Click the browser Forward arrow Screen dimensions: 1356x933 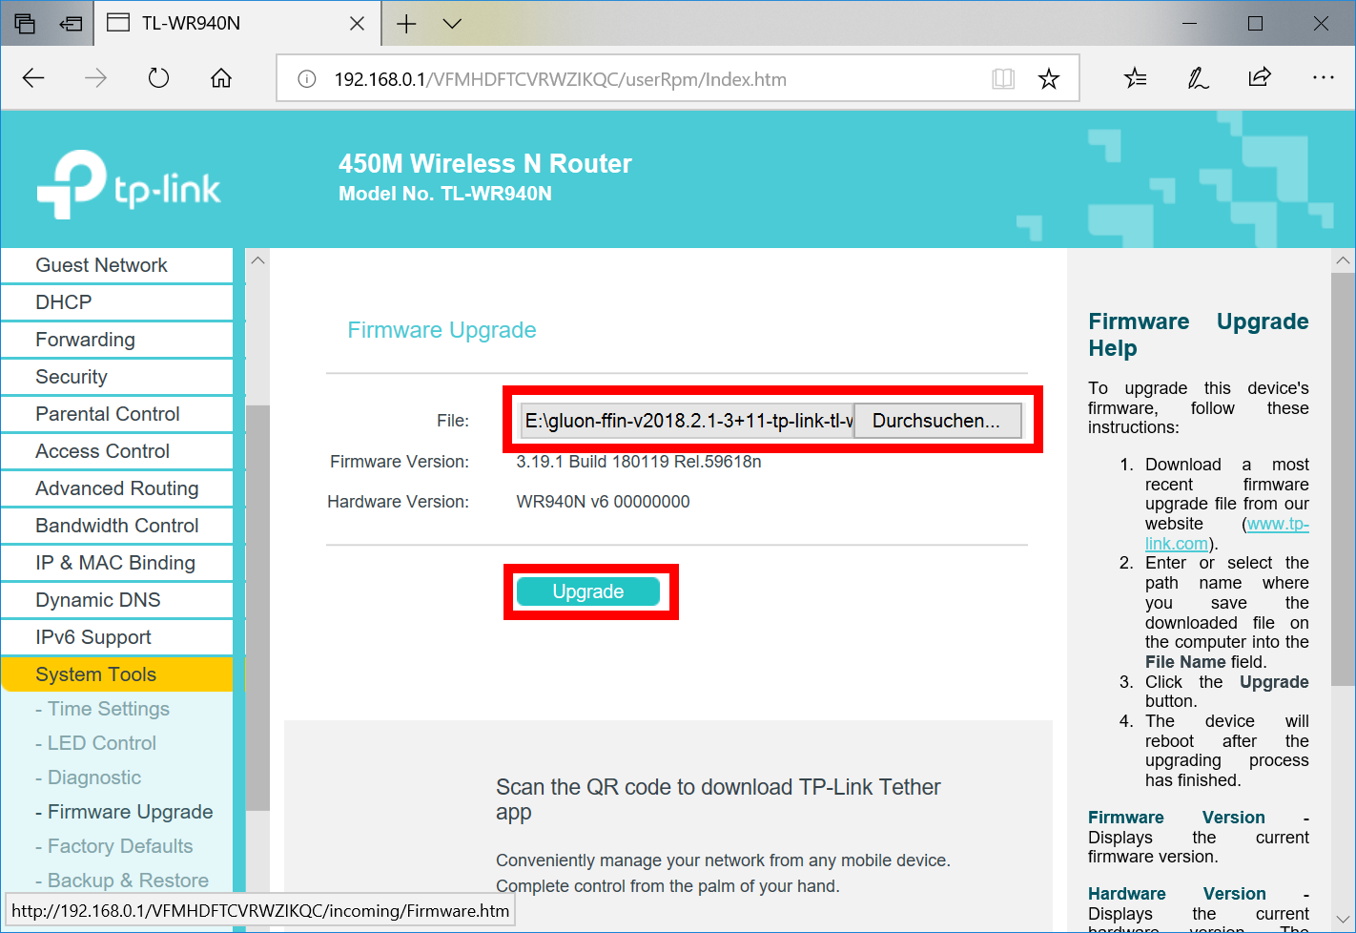[95, 78]
